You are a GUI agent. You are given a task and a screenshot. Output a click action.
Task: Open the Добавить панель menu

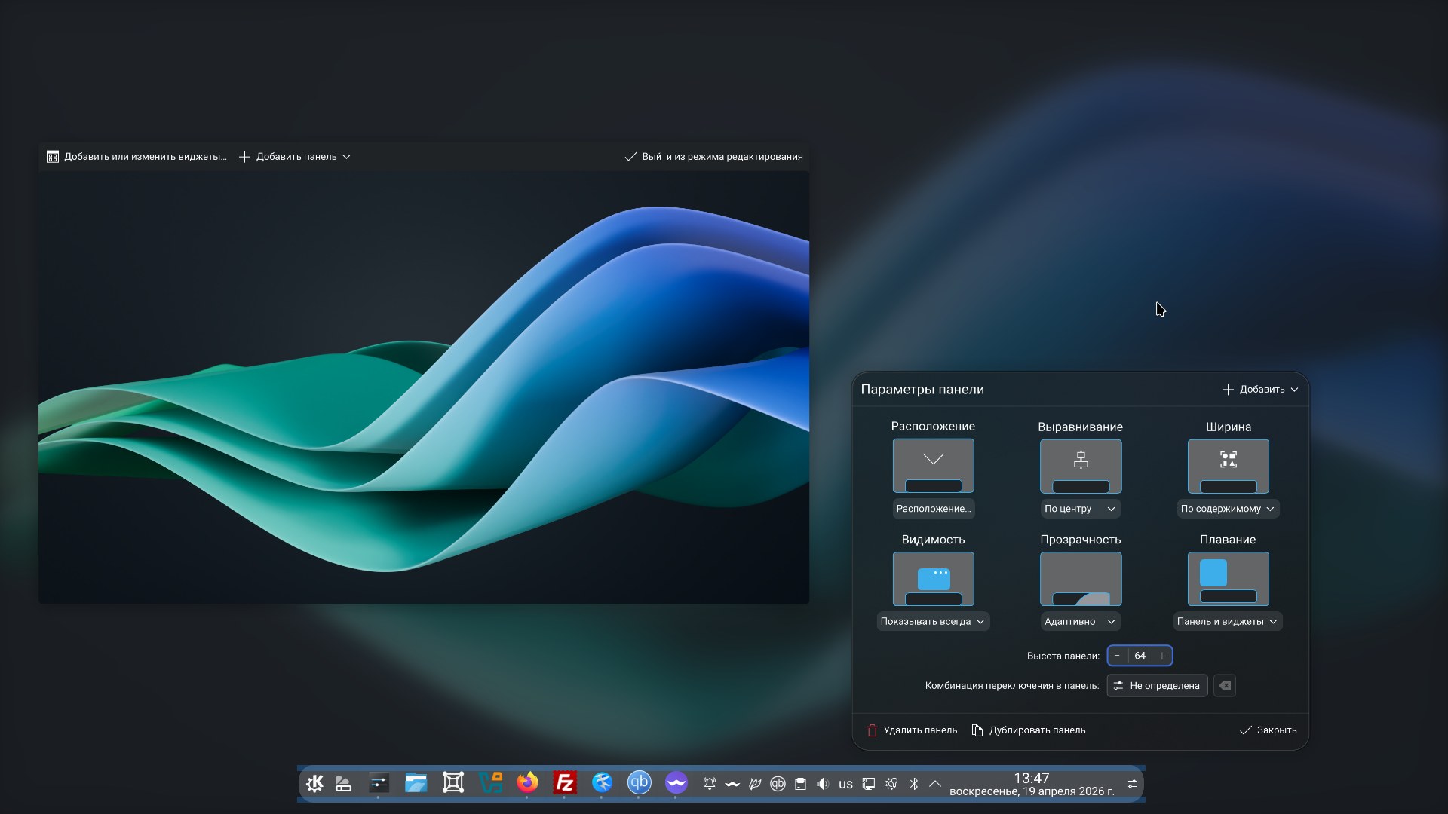(295, 157)
